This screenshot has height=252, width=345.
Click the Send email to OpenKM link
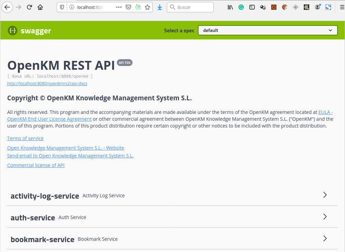(x=70, y=156)
